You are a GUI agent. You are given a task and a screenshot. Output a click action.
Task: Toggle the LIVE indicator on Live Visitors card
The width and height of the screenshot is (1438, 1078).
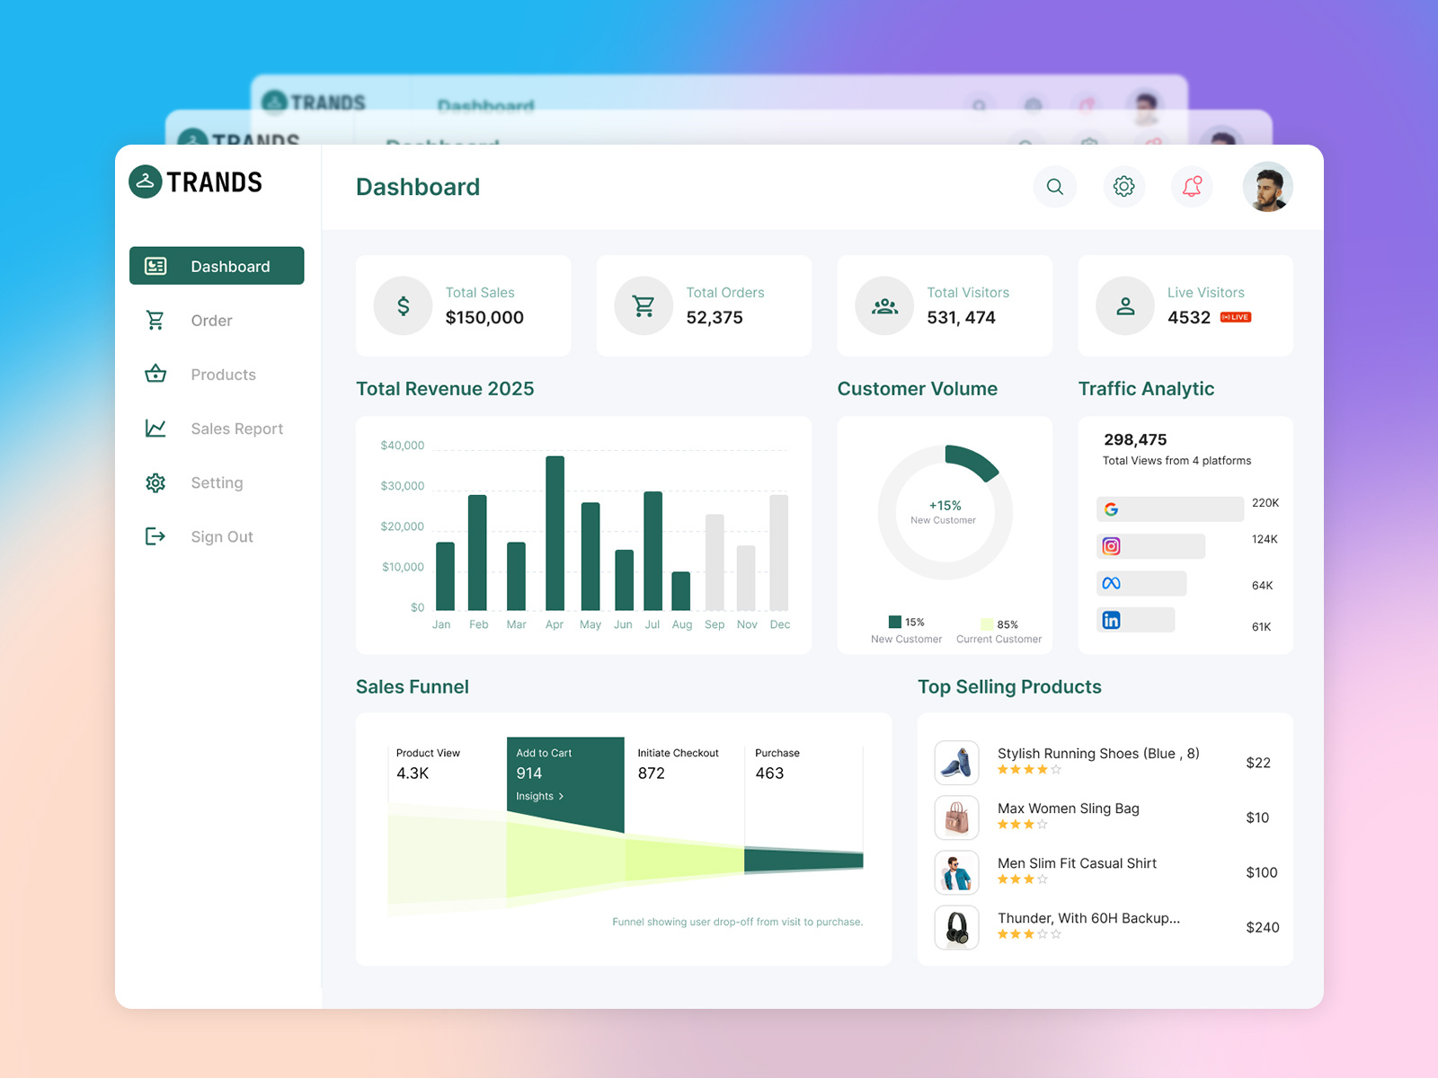pyautogui.click(x=1236, y=317)
